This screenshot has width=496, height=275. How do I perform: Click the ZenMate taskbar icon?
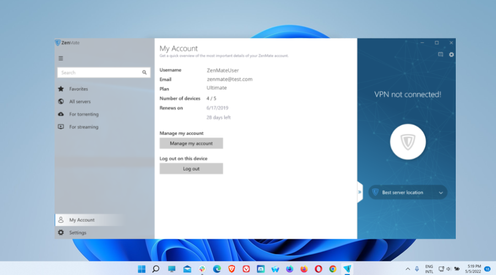pos(347,269)
